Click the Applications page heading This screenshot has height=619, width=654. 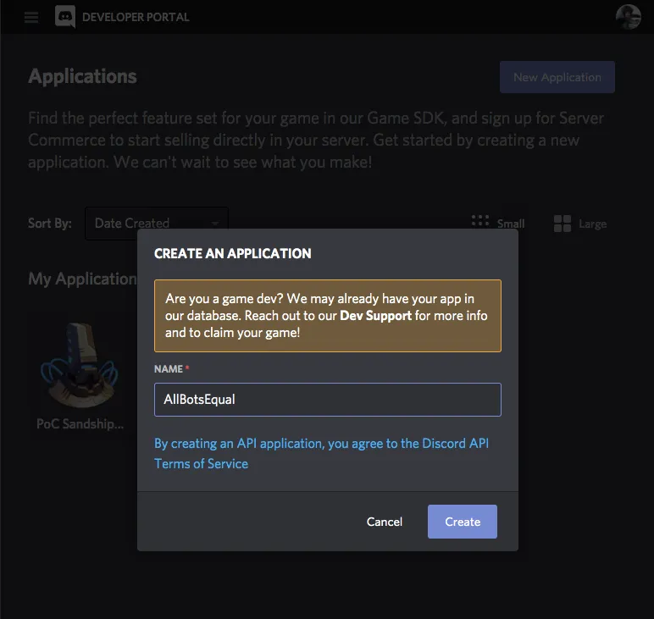[x=82, y=76]
